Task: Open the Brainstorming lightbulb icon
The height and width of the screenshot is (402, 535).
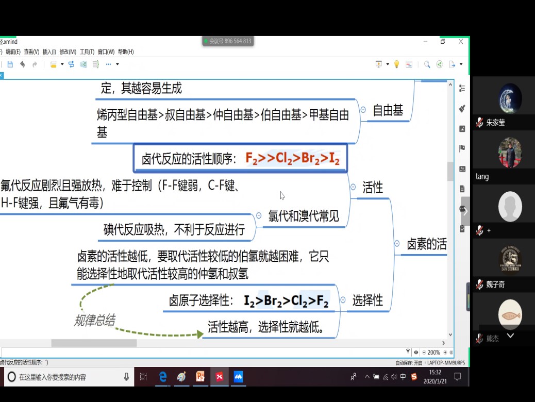Action: (396, 64)
